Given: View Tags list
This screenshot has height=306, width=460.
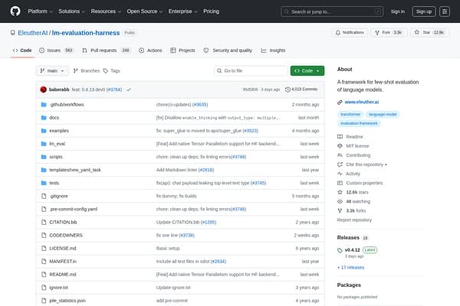Looking at the screenshot, I should click(x=112, y=71).
